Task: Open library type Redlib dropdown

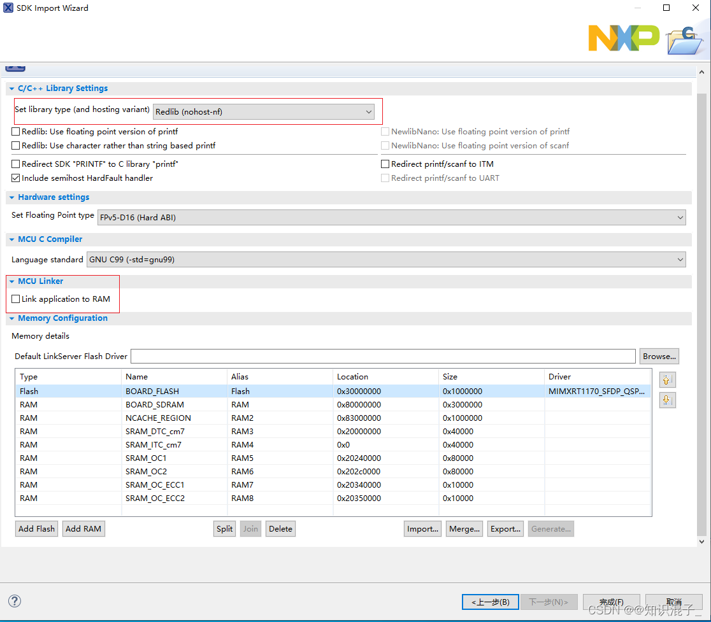Action: point(264,111)
